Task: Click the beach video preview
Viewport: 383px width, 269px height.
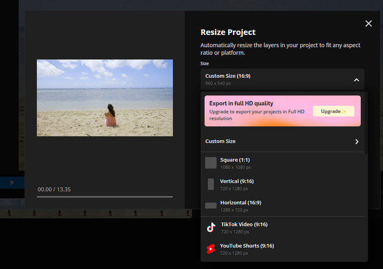Action: 105,98
